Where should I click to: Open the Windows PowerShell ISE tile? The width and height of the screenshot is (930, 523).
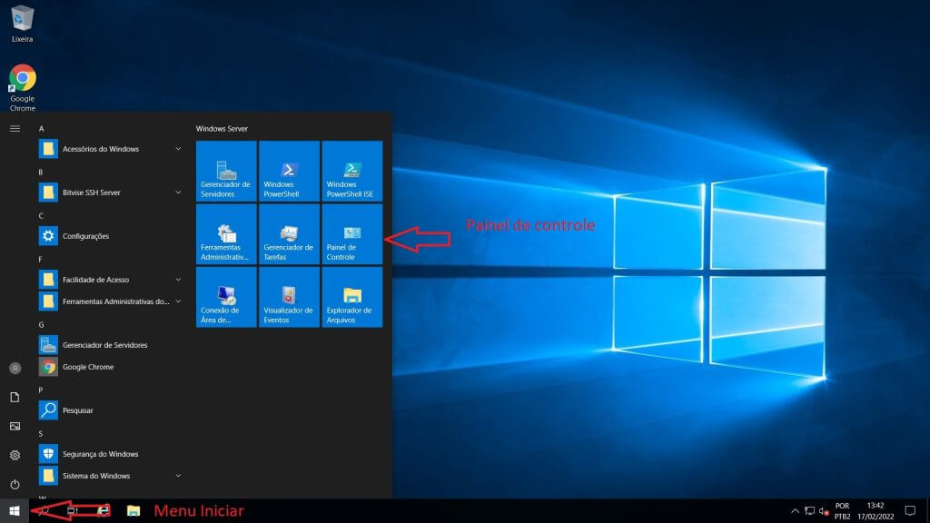(x=351, y=172)
